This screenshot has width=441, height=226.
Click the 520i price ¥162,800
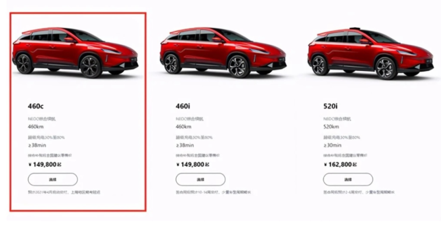340,164
